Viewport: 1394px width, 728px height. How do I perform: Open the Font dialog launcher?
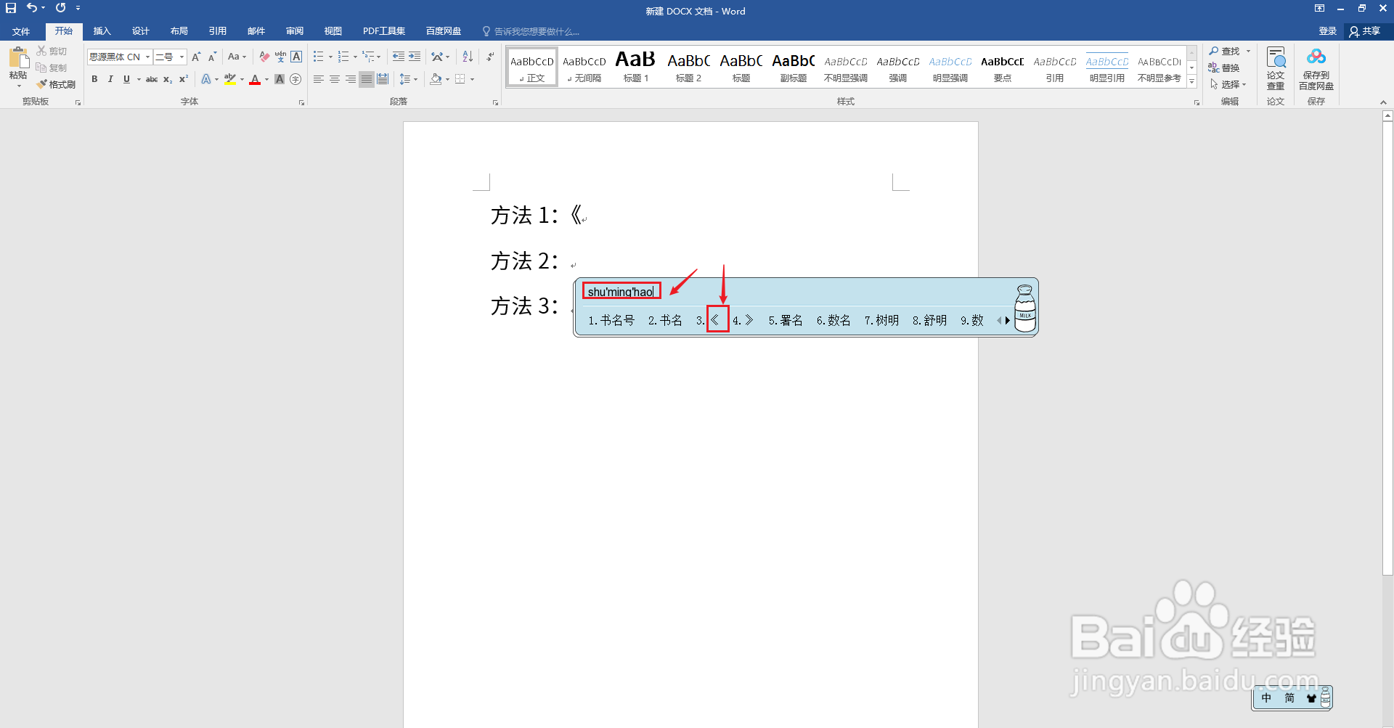point(301,102)
